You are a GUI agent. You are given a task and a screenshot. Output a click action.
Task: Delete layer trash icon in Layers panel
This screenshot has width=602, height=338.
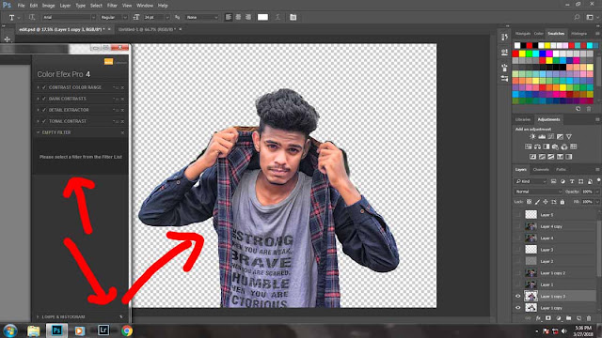[589, 318]
